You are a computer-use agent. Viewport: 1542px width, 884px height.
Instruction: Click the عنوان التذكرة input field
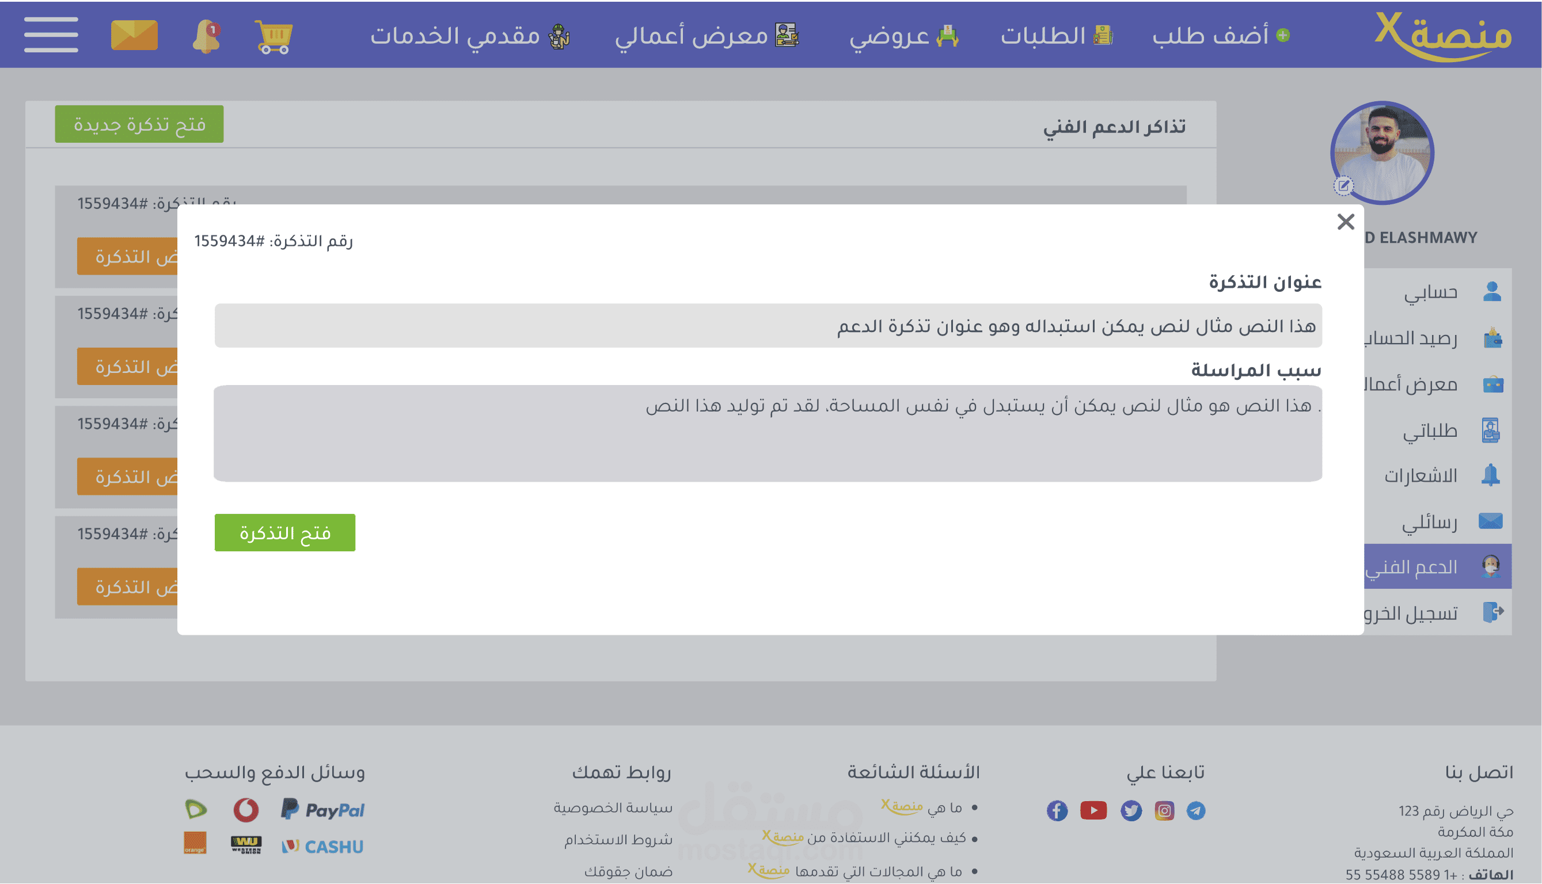[768, 326]
